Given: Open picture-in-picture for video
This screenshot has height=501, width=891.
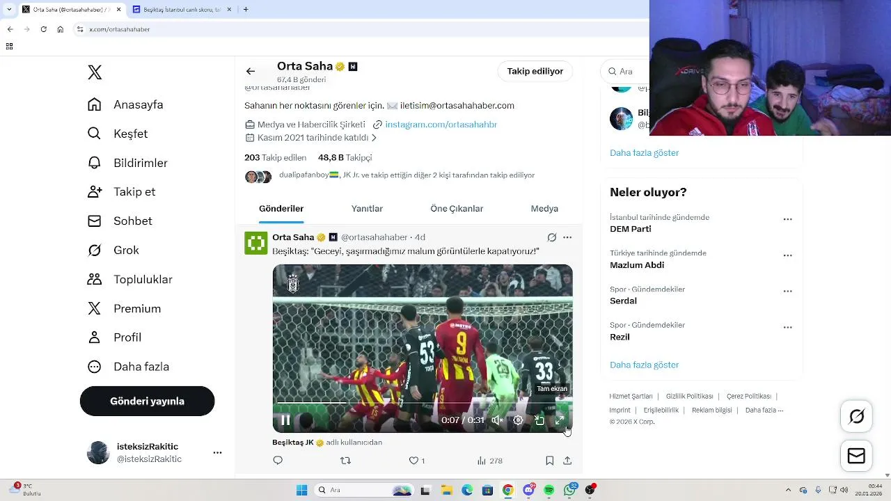Looking at the screenshot, I should [x=539, y=420].
